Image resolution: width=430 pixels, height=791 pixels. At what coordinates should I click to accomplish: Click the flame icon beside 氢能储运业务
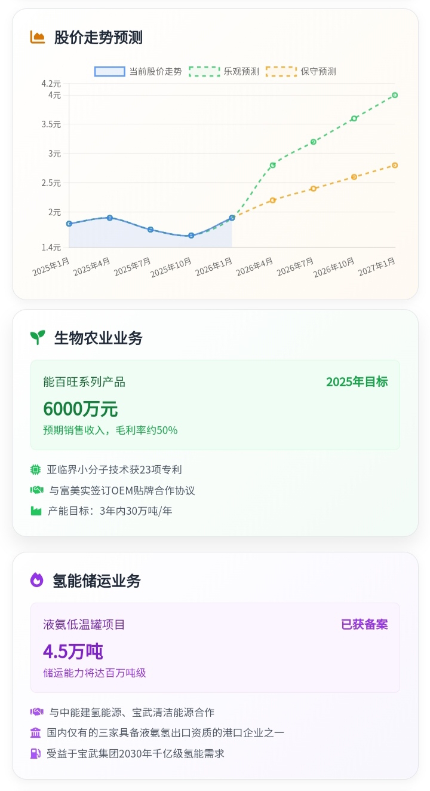point(37,580)
